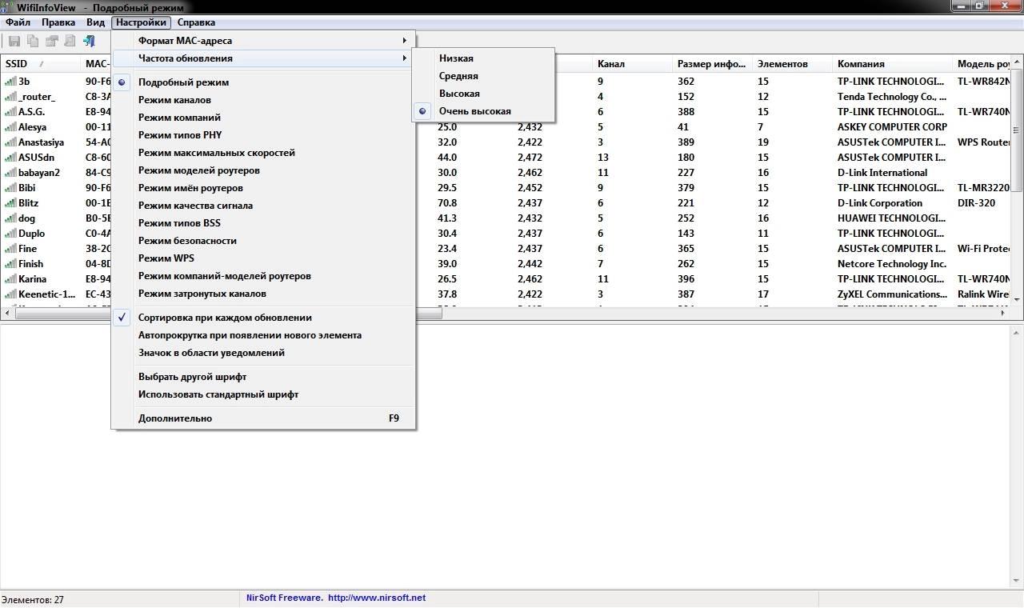Enable Автопрокрутка при появлении нового элемента
This screenshot has height=608, width=1024.
pyautogui.click(x=263, y=335)
